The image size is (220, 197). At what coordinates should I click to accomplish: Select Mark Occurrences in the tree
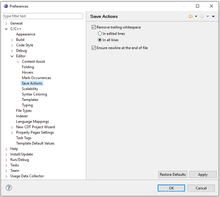click(x=36, y=78)
